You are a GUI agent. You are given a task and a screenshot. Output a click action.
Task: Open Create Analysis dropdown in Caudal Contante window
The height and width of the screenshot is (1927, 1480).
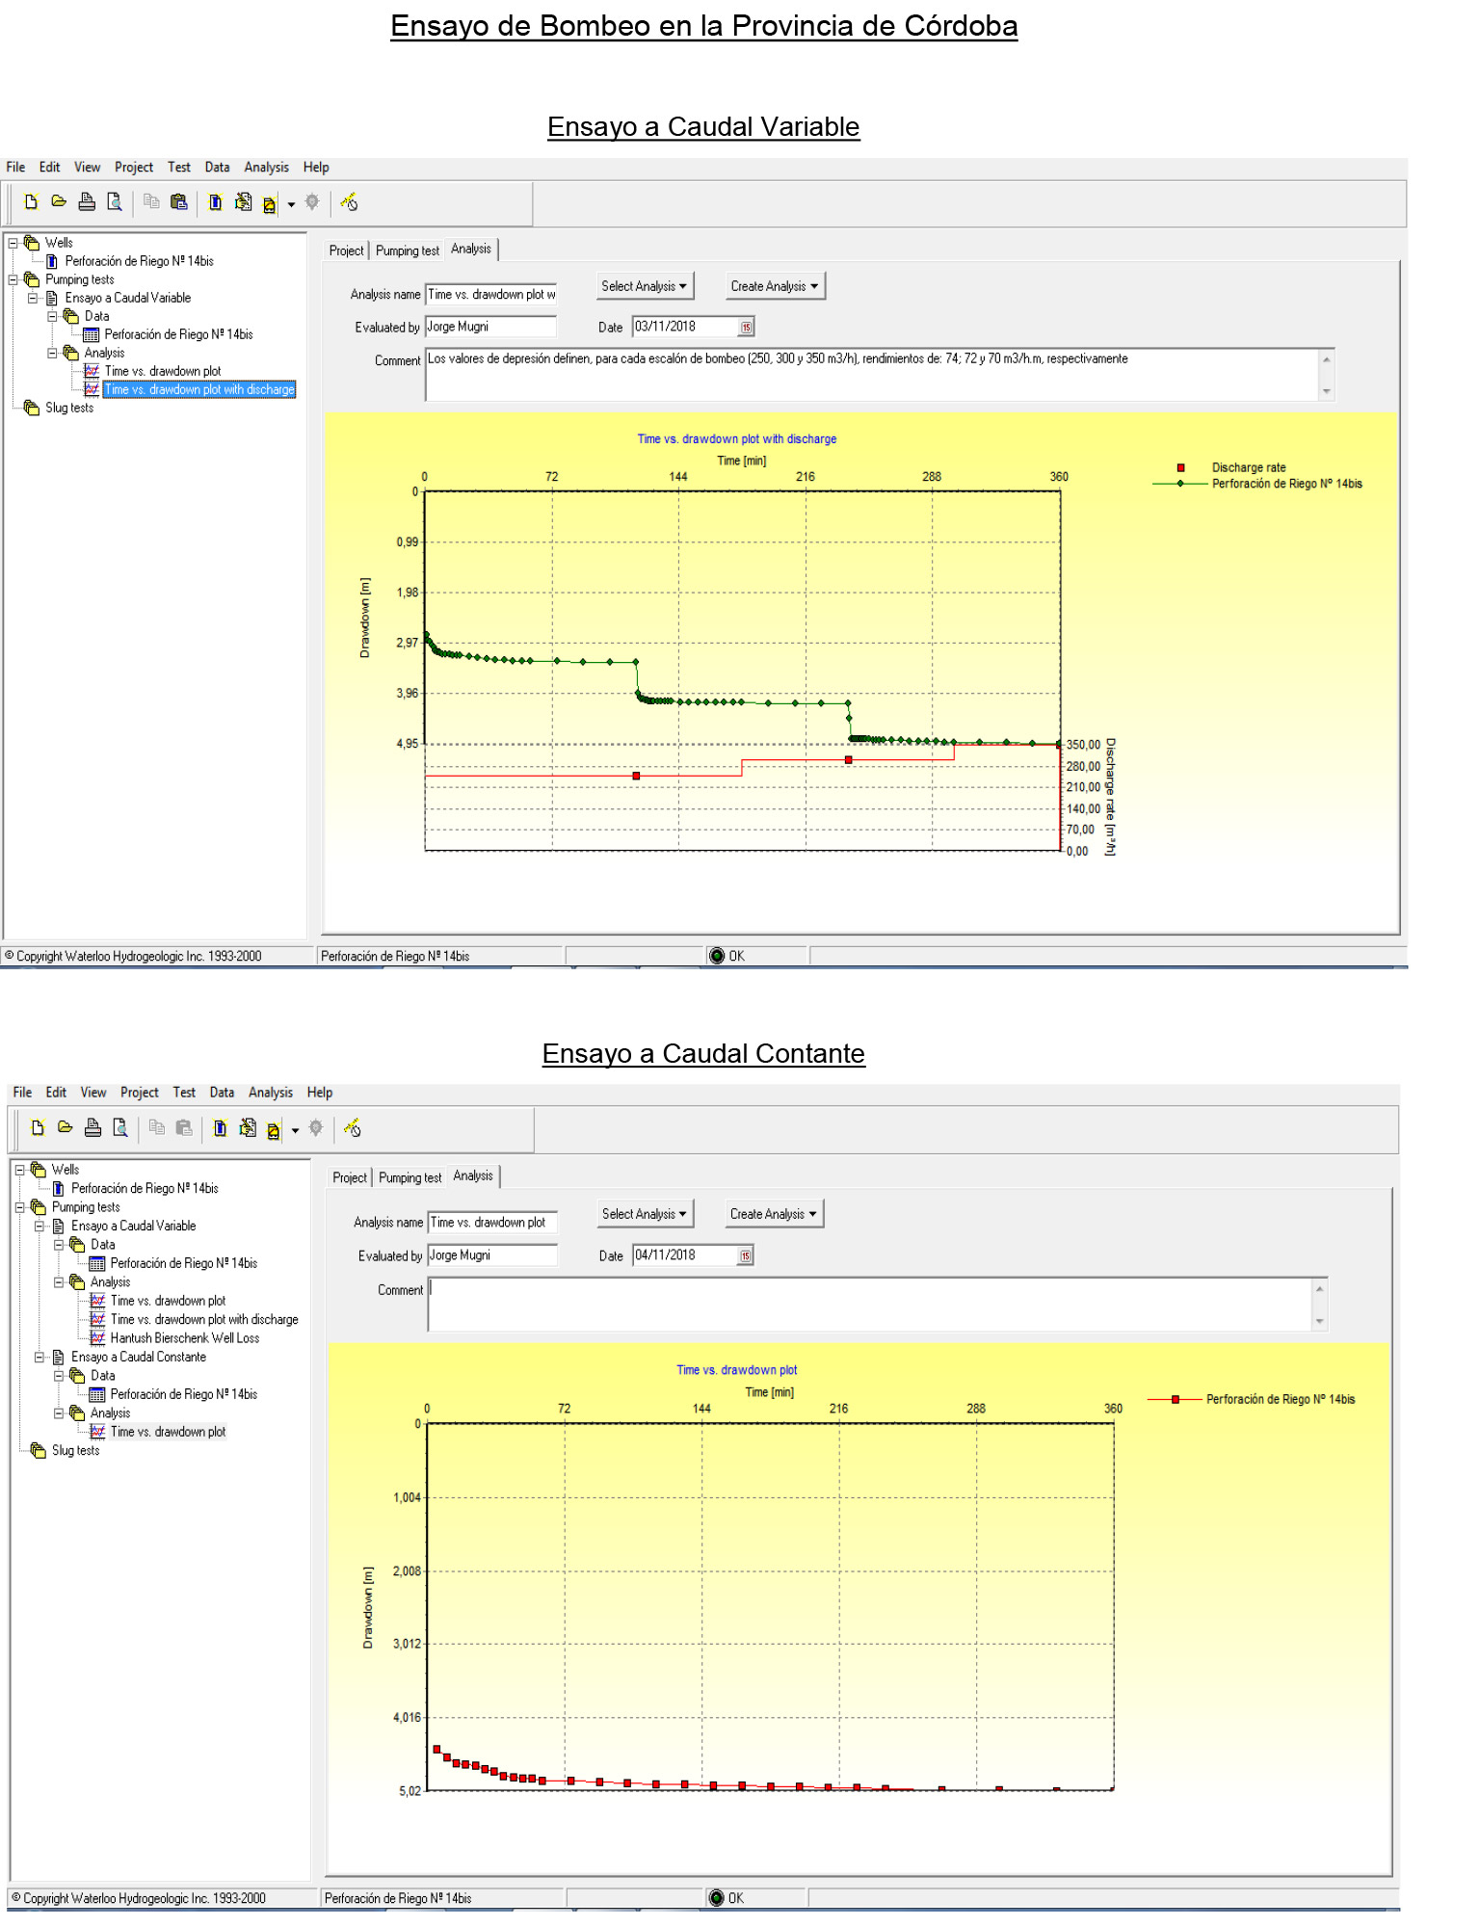pyautogui.click(x=774, y=1214)
